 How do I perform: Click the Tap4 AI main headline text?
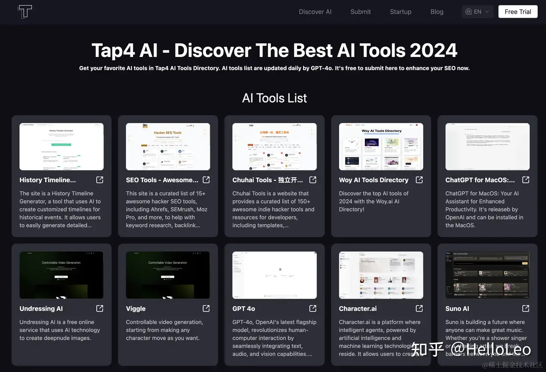point(275,50)
